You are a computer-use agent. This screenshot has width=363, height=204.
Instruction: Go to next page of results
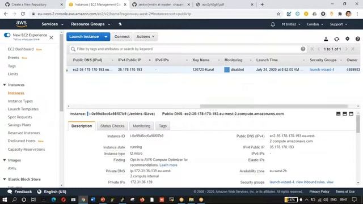point(347,49)
